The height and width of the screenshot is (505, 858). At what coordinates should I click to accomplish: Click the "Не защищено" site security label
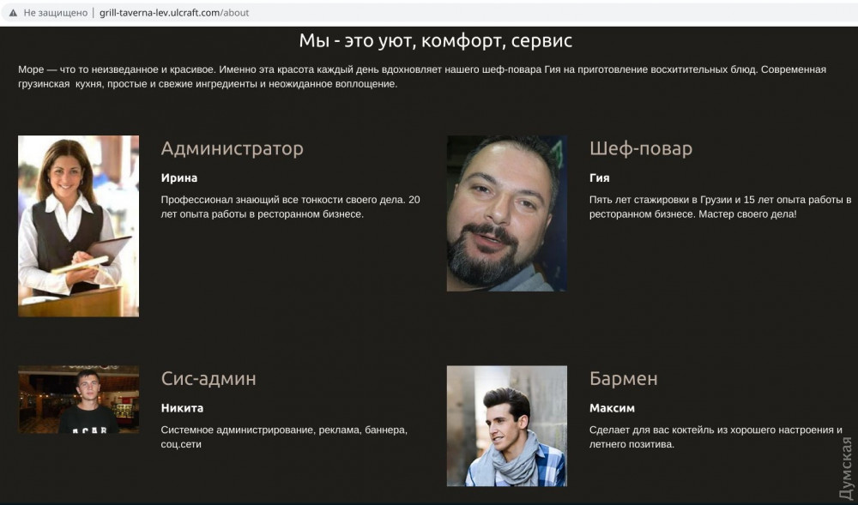(x=55, y=13)
